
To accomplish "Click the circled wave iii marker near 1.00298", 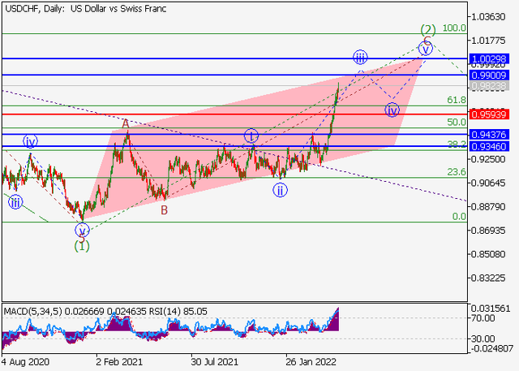I will click(360, 57).
